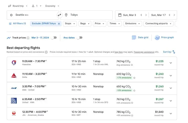Click the $1,225 price

(x=160, y=61)
